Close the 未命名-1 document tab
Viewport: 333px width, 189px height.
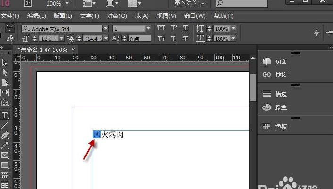point(73,49)
